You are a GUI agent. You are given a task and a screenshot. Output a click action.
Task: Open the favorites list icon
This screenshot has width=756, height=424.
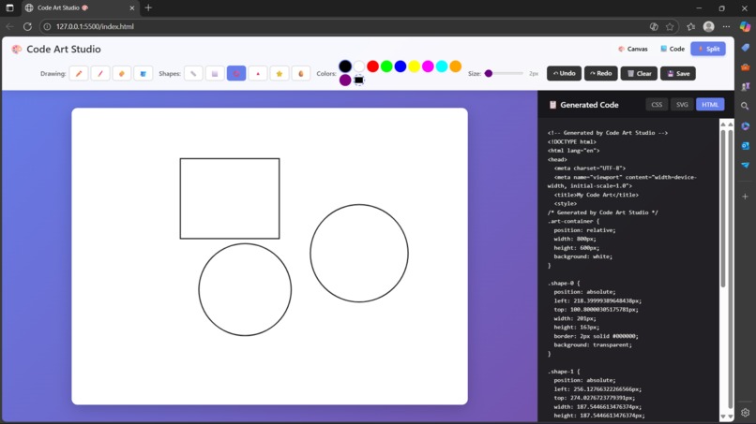pyautogui.click(x=691, y=26)
